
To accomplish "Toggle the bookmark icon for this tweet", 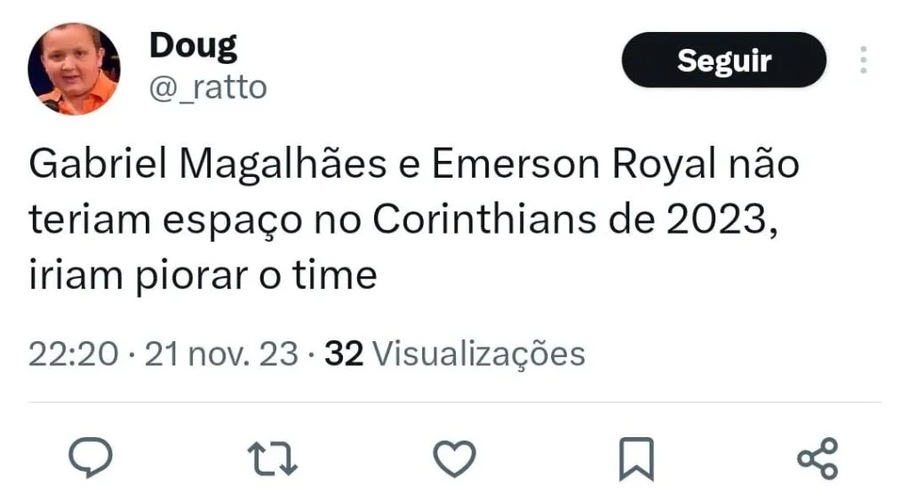I will click(636, 458).
